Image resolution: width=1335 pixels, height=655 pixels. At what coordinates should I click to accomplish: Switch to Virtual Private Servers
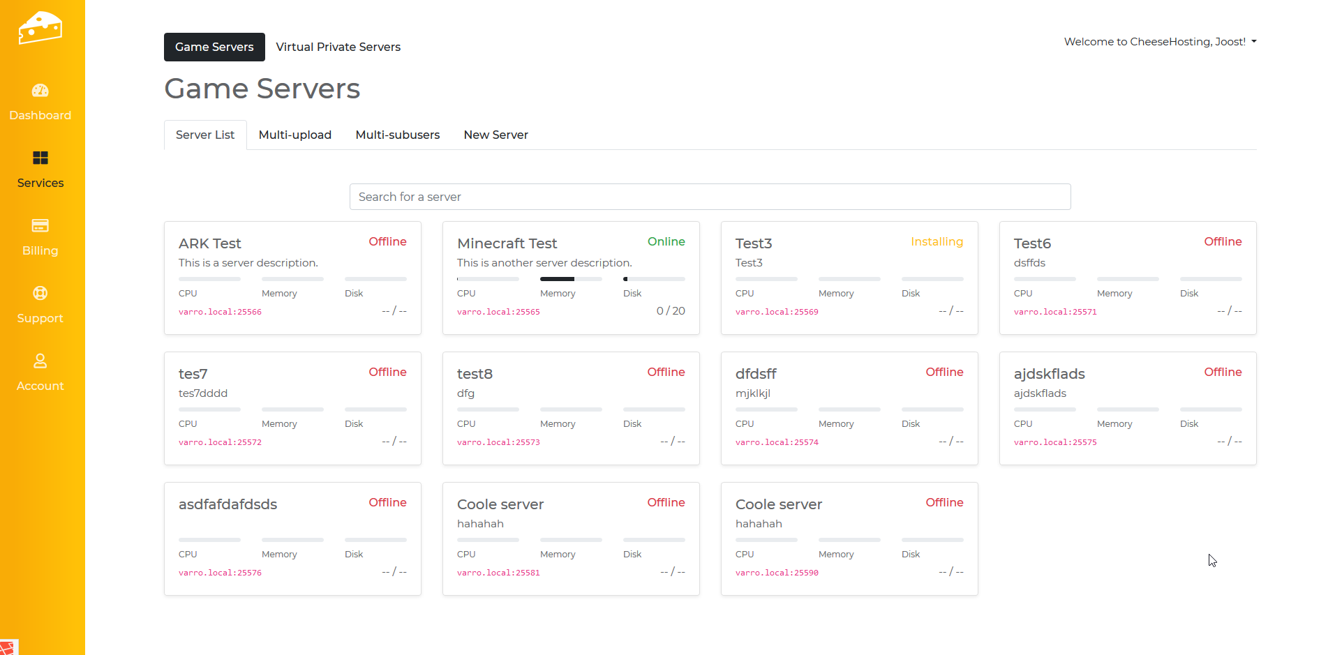coord(338,47)
